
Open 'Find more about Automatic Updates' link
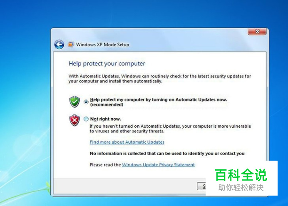click(x=127, y=142)
